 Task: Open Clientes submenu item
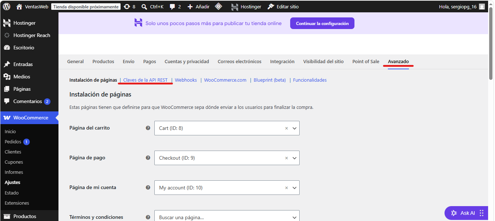tap(13, 152)
